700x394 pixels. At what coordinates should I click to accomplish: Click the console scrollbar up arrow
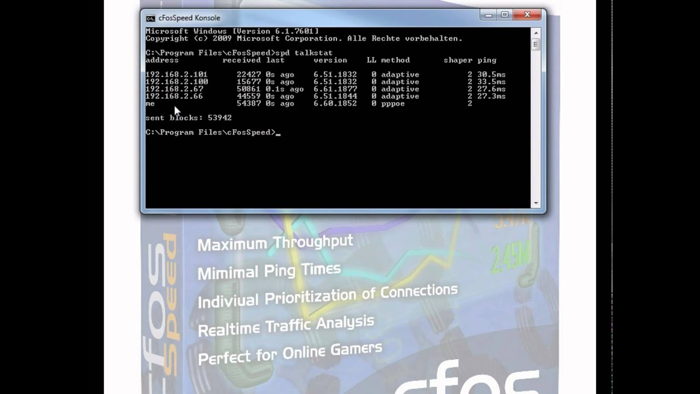535,32
